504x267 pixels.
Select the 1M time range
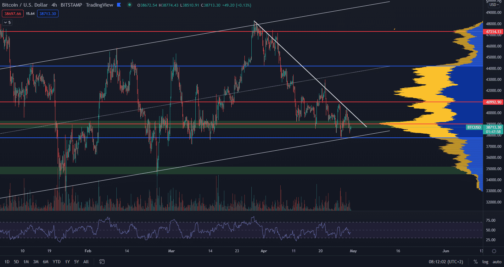click(26, 262)
